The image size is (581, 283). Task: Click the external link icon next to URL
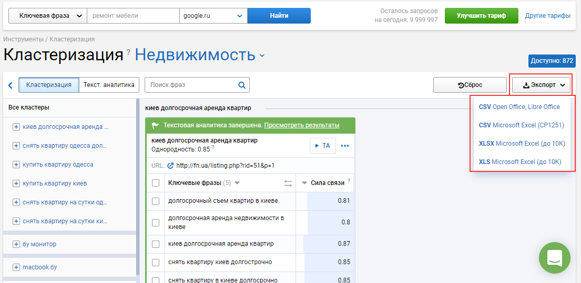coord(170,166)
